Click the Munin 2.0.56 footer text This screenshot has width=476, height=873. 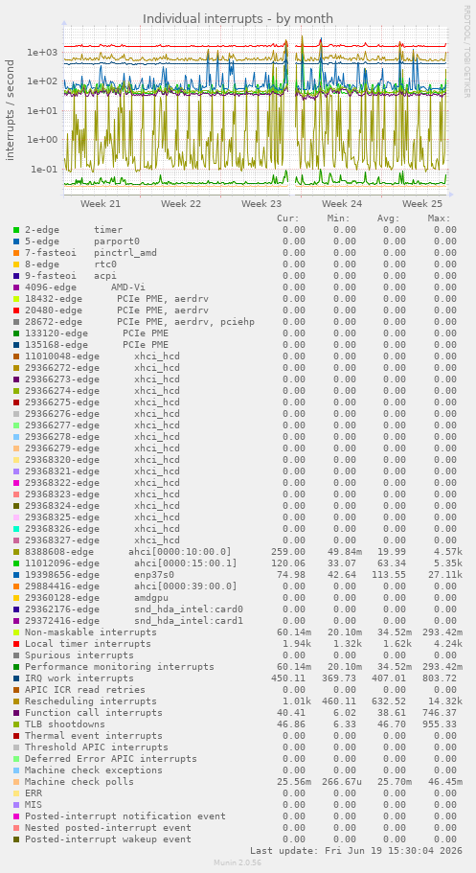tap(238, 862)
